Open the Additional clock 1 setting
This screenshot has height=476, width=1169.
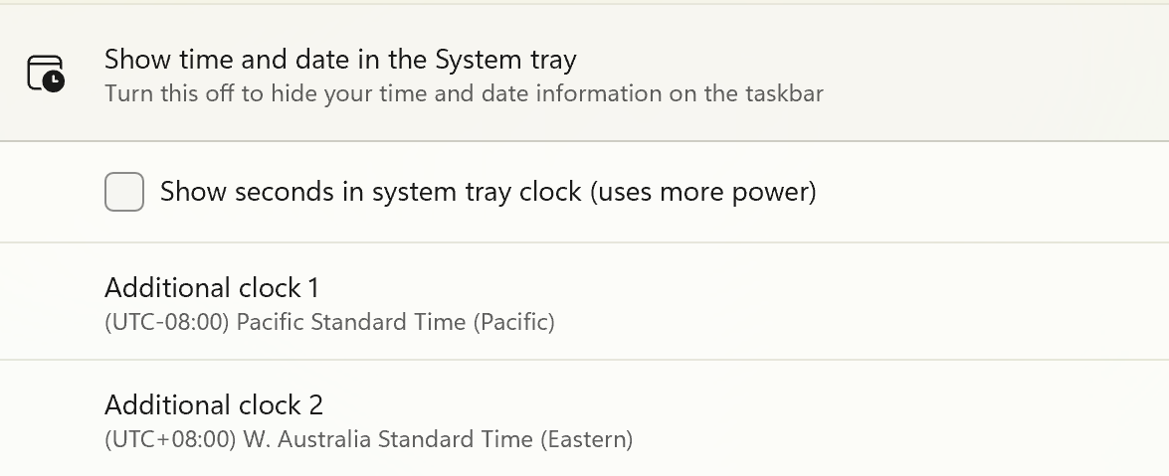point(584,302)
